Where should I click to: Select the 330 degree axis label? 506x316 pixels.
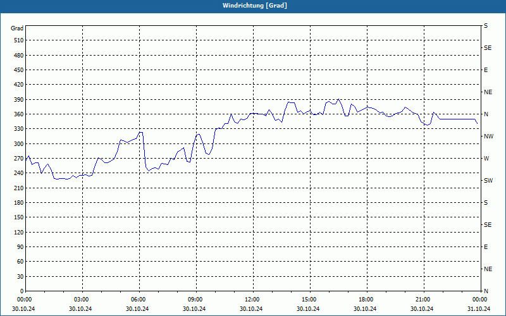pos(19,129)
